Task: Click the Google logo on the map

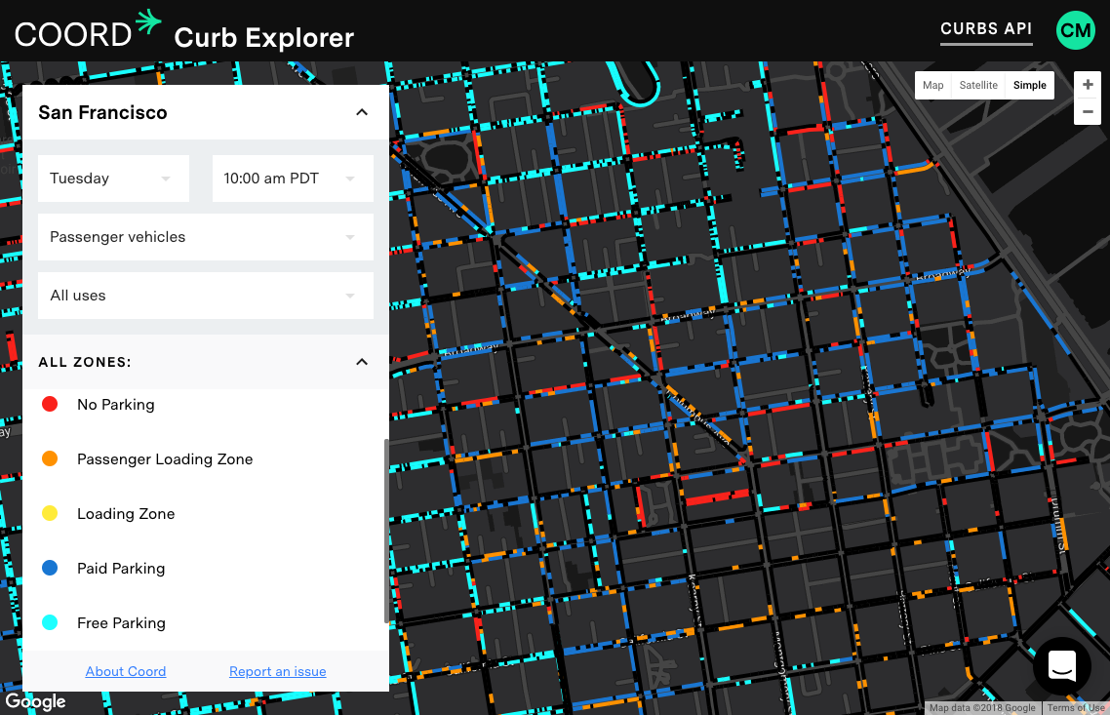Action: click(35, 701)
